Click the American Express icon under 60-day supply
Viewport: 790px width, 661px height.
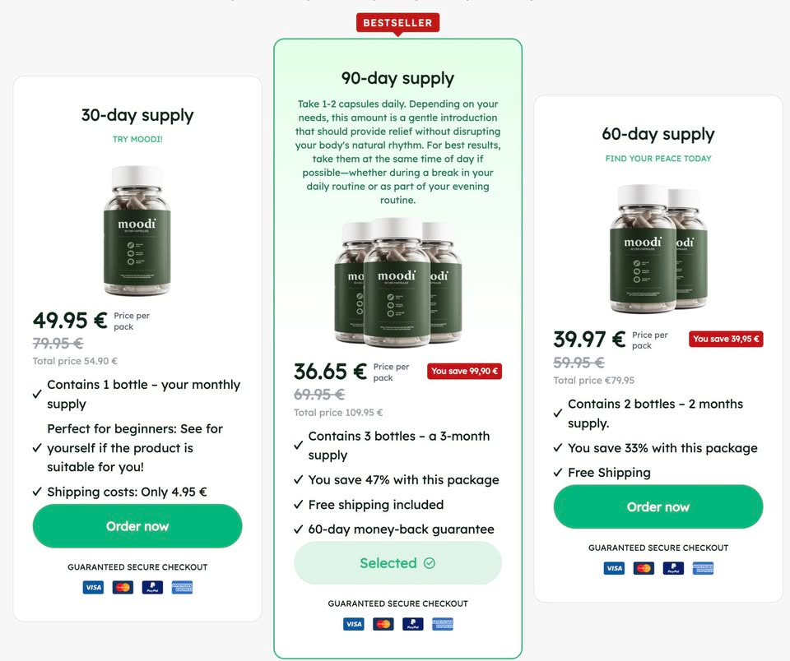tap(703, 568)
